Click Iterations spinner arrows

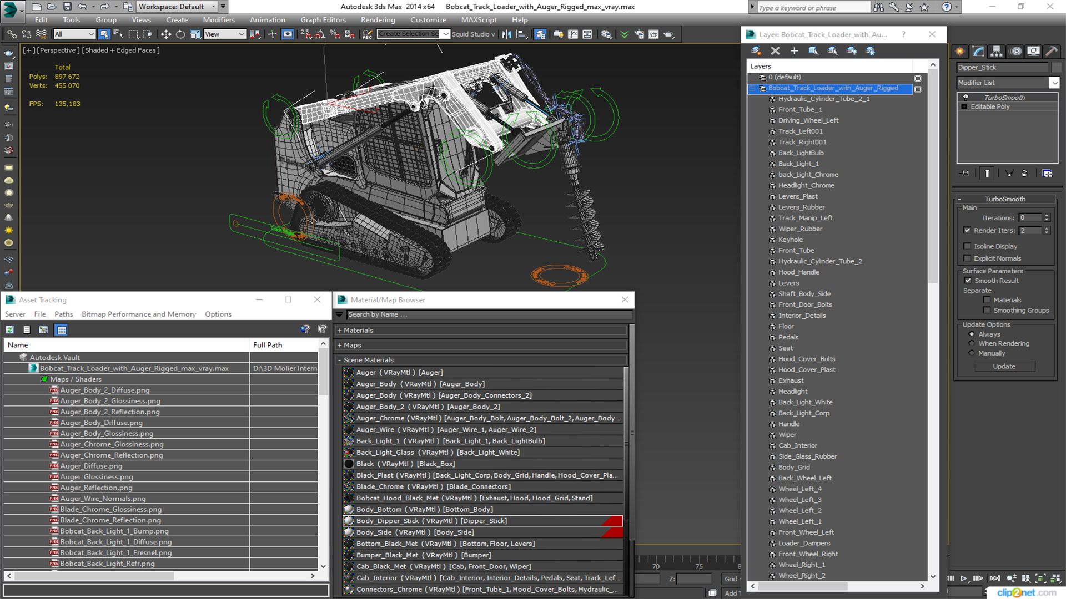(1047, 218)
